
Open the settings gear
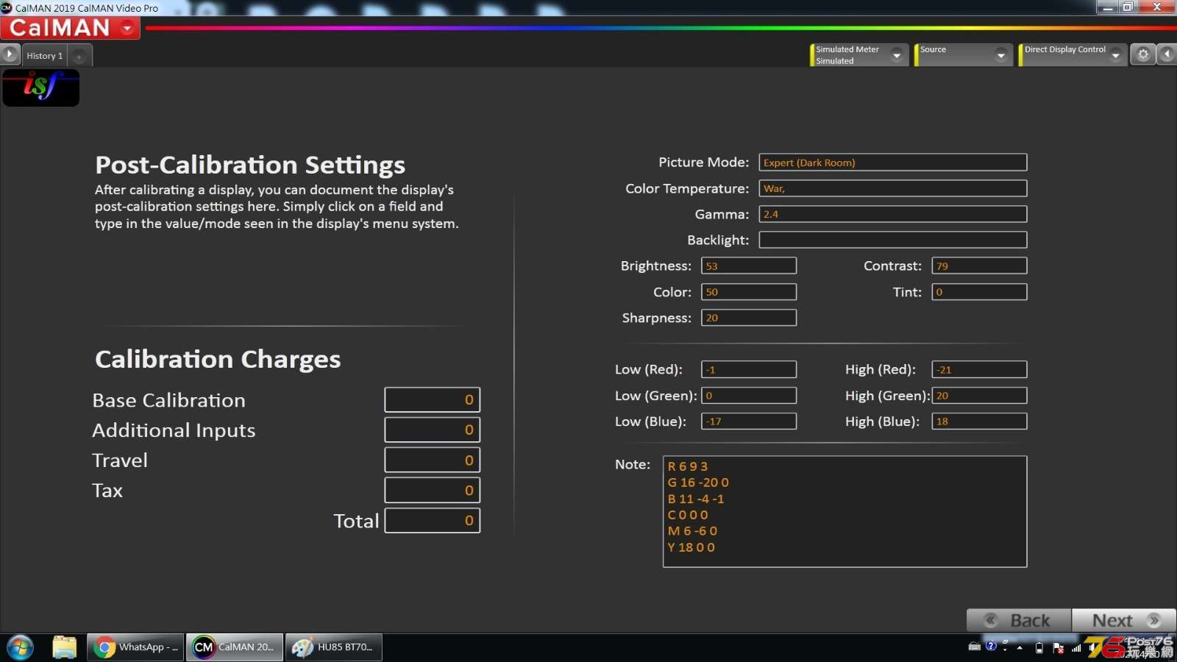point(1142,54)
